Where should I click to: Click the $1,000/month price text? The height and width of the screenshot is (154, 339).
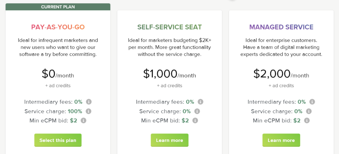coord(169,74)
